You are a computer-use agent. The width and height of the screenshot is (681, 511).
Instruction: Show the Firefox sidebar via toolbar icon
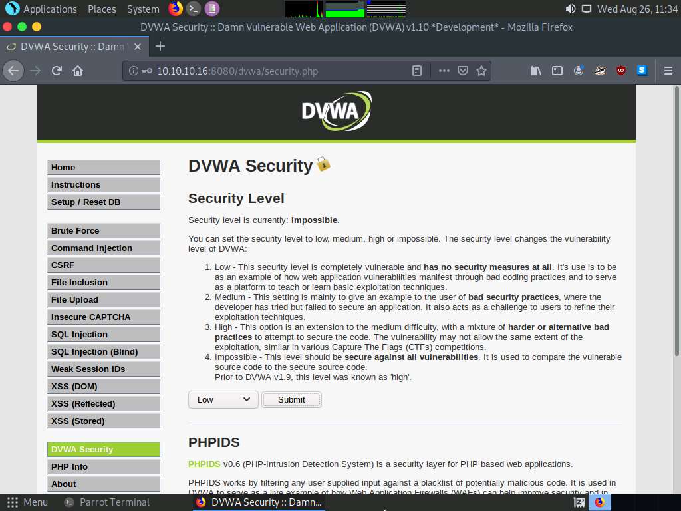[x=557, y=71]
